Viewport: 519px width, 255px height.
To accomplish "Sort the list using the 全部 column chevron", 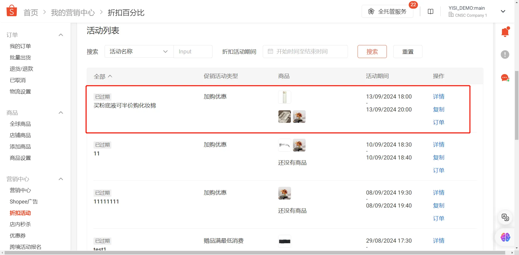I will (x=110, y=76).
